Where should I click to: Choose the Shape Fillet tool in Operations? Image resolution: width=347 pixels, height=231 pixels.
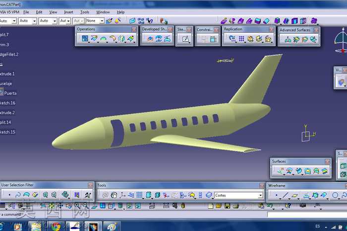click(x=113, y=39)
